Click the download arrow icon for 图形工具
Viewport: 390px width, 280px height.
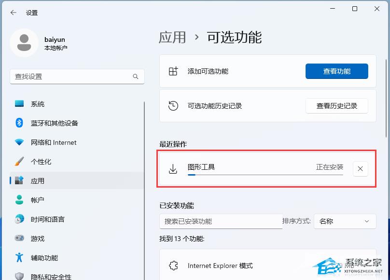[173, 169]
